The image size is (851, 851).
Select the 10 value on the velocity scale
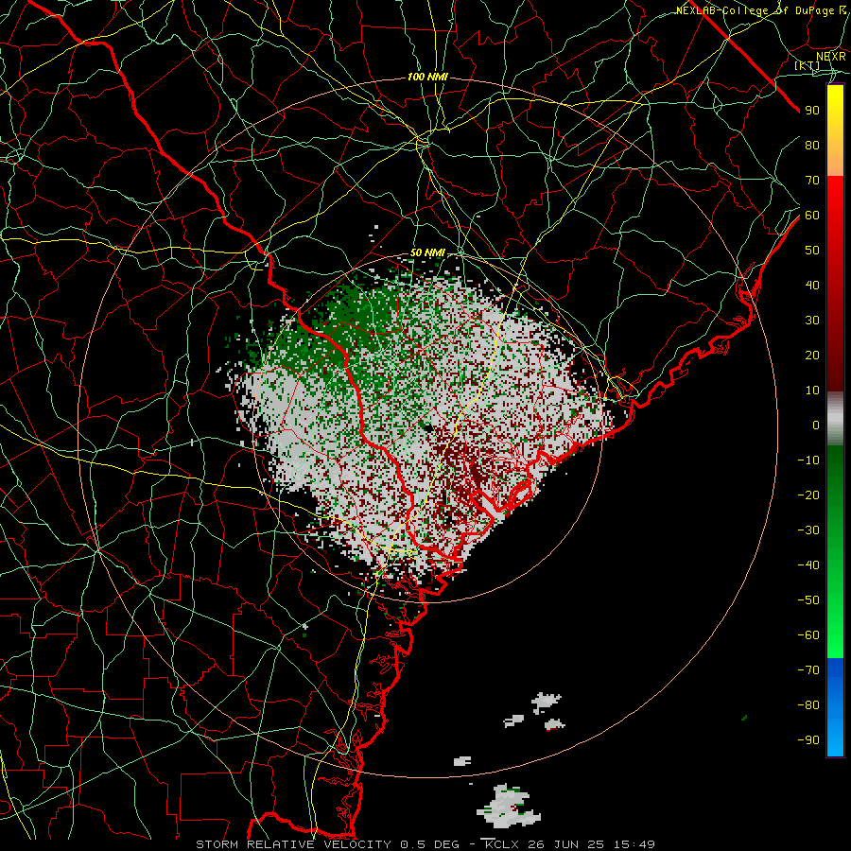pyautogui.click(x=812, y=391)
